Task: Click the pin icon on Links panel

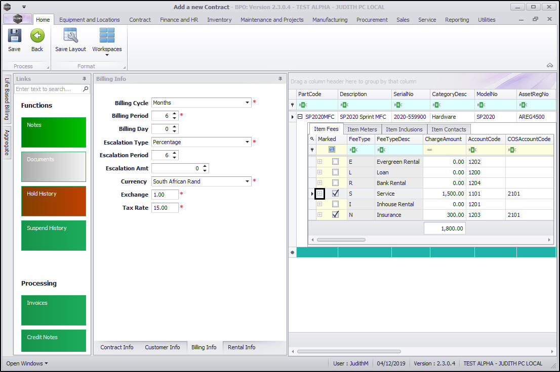Action: (x=84, y=79)
